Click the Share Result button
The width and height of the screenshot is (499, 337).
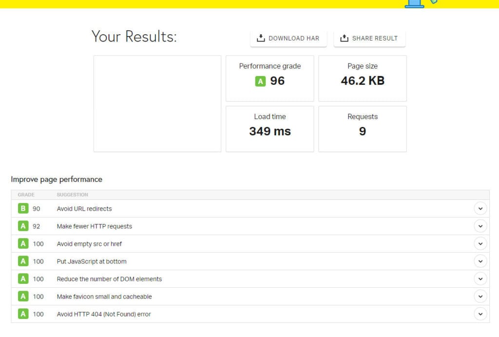point(369,39)
